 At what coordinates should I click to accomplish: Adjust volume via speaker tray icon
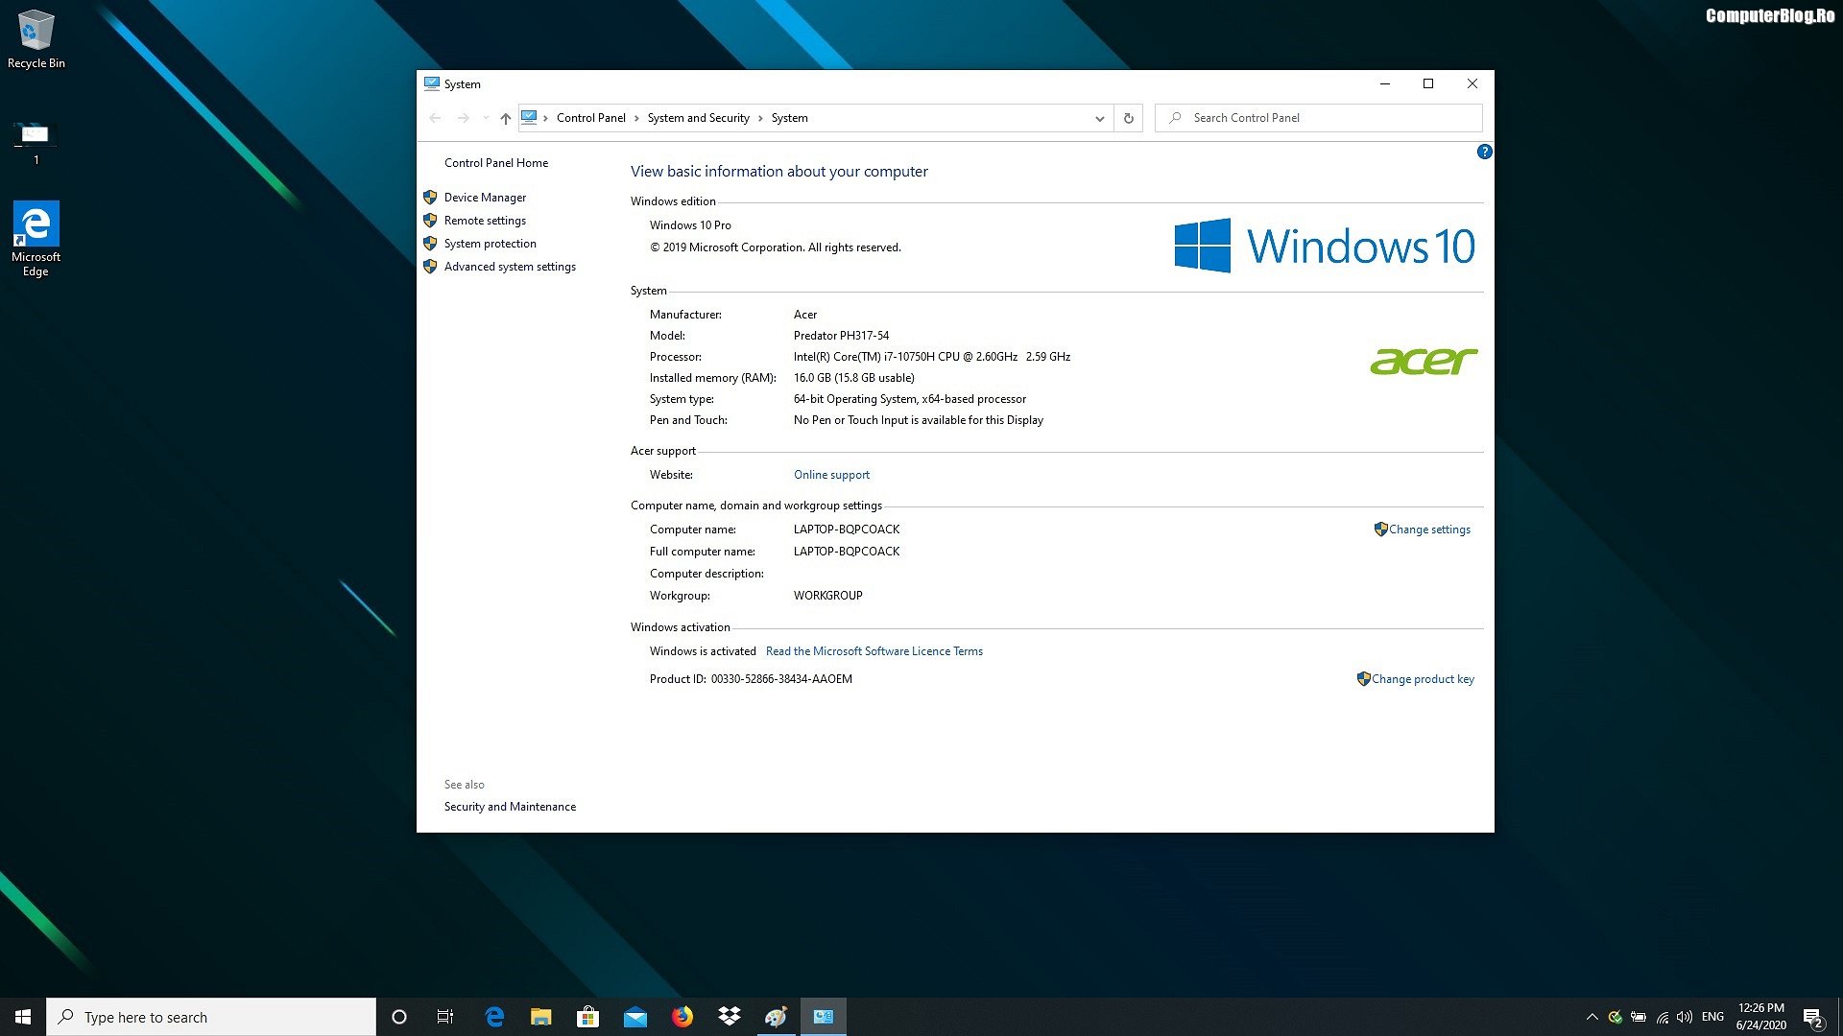coord(1685,1017)
